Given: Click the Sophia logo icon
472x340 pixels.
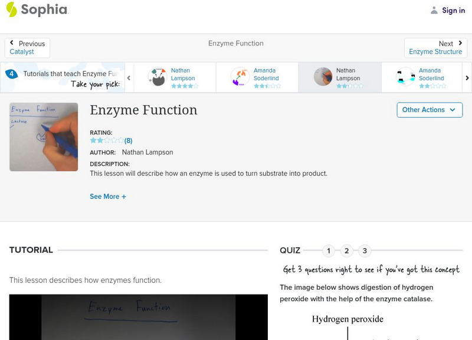Looking at the screenshot, I should (x=12, y=10).
